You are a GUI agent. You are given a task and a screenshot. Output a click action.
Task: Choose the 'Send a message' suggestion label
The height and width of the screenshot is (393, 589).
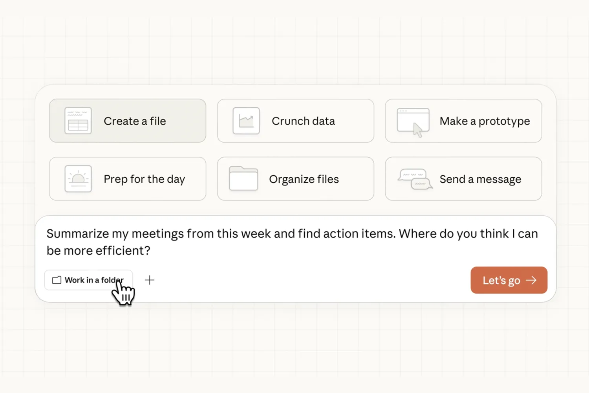(x=480, y=179)
